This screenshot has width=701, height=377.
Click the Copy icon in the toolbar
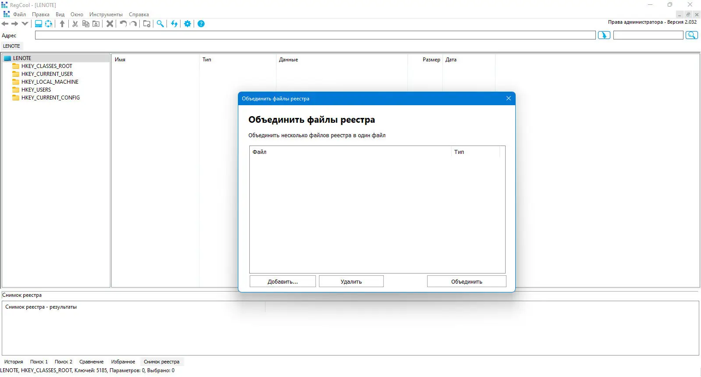click(86, 24)
